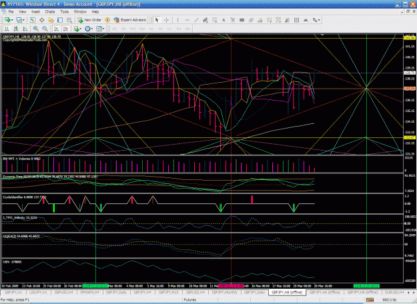
Task: Expand the New Chart dropdown arrow
Action: coord(13,20)
